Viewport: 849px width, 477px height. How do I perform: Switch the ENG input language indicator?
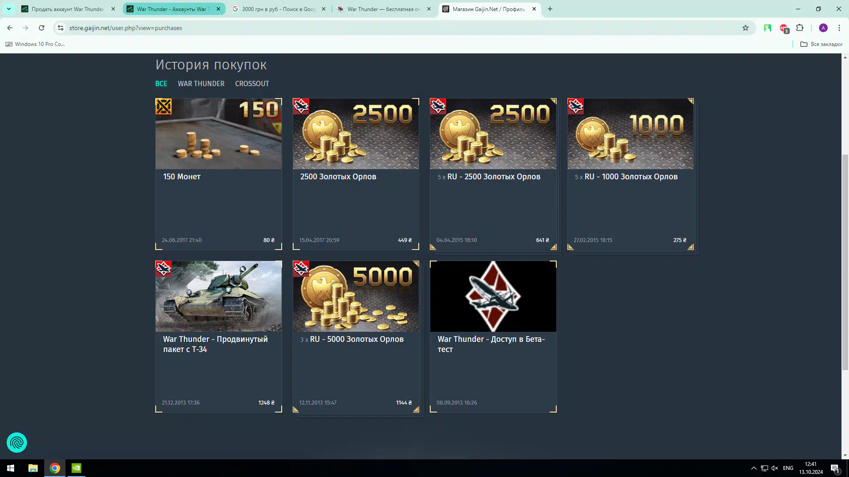pyautogui.click(x=788, y=468)
